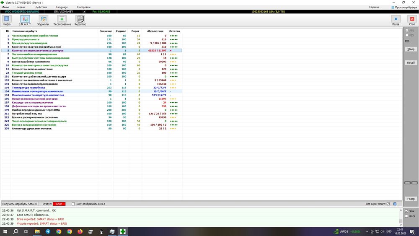Open Firefox from taskbar

[80, 231]
